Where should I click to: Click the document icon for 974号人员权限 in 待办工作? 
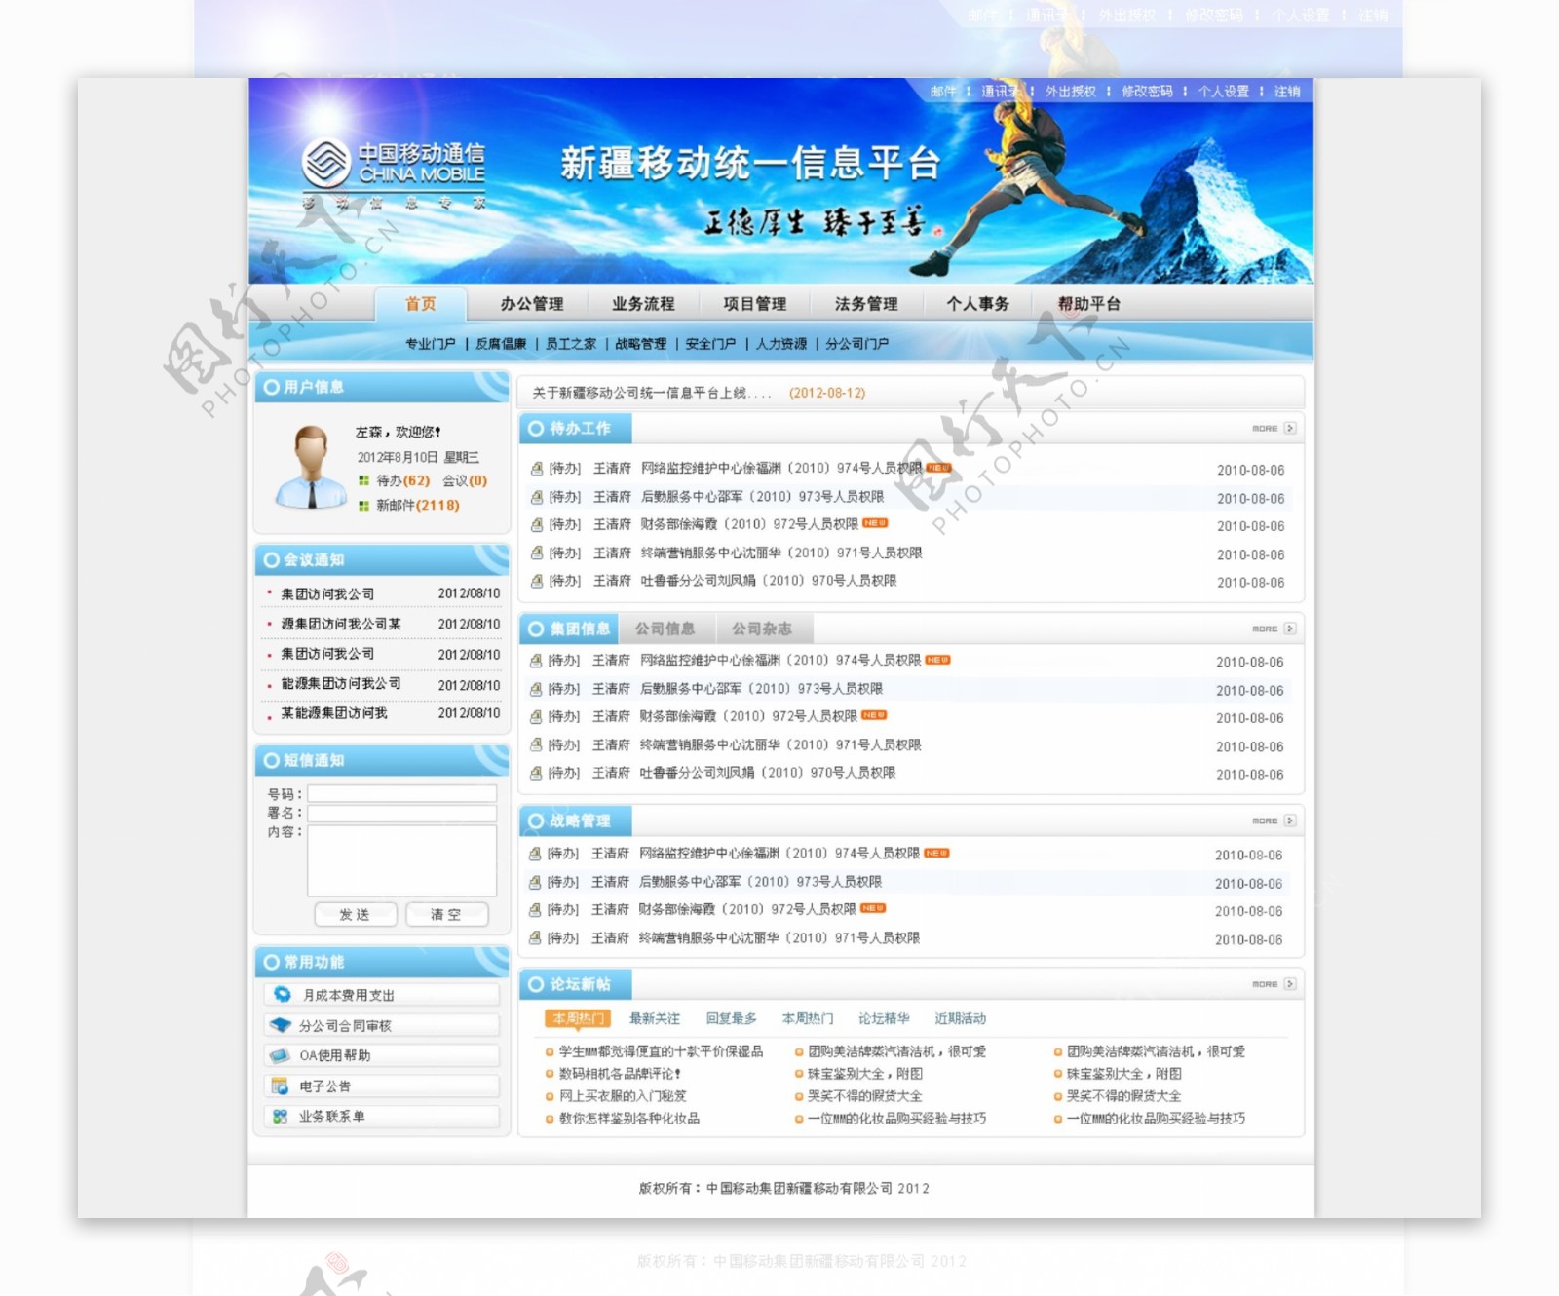tap(536, 469)
